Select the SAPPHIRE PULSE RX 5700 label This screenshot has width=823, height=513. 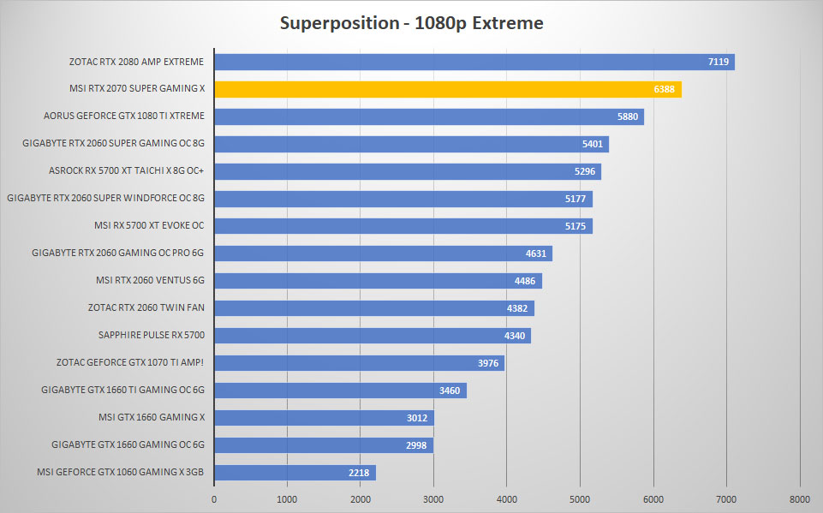click(152, 335)
